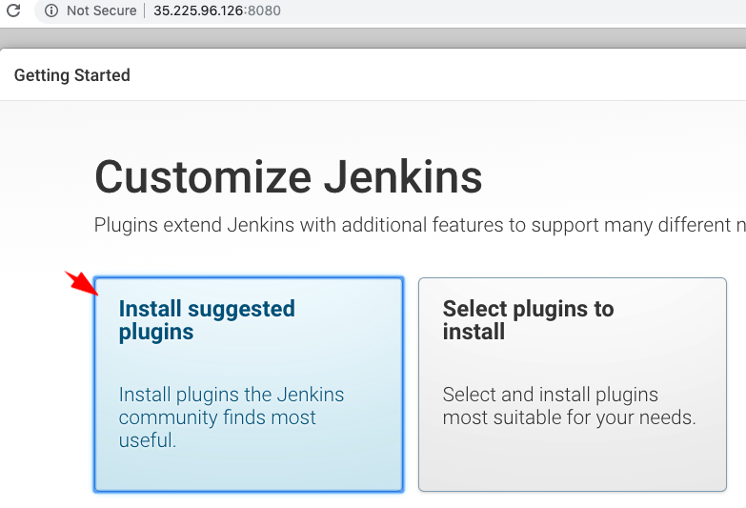The image size is (746, 508).
Task: Click the gray browser strip above the dialog
Action: pyautogui.click(x=381, y=37)
